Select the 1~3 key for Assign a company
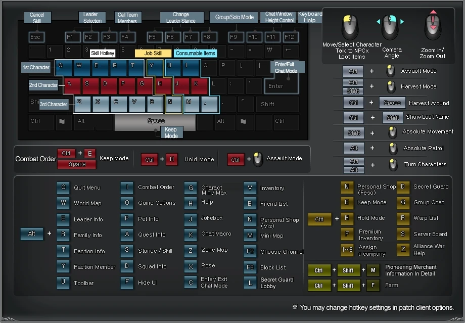 pyautogui.click(x=347, y=250)
